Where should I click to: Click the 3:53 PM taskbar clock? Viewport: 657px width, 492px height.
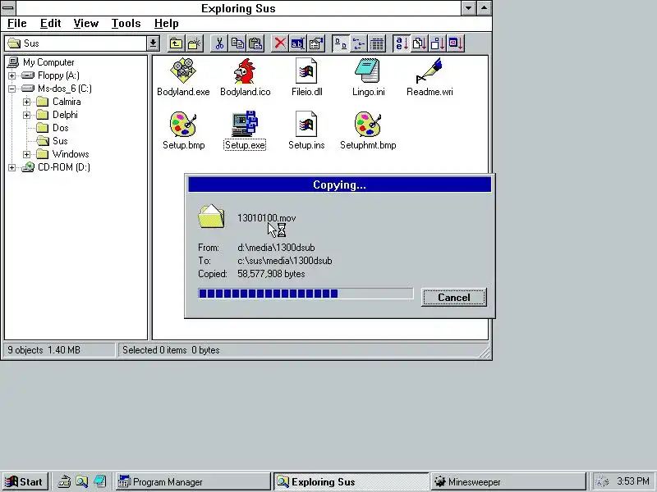click(632, 481)
